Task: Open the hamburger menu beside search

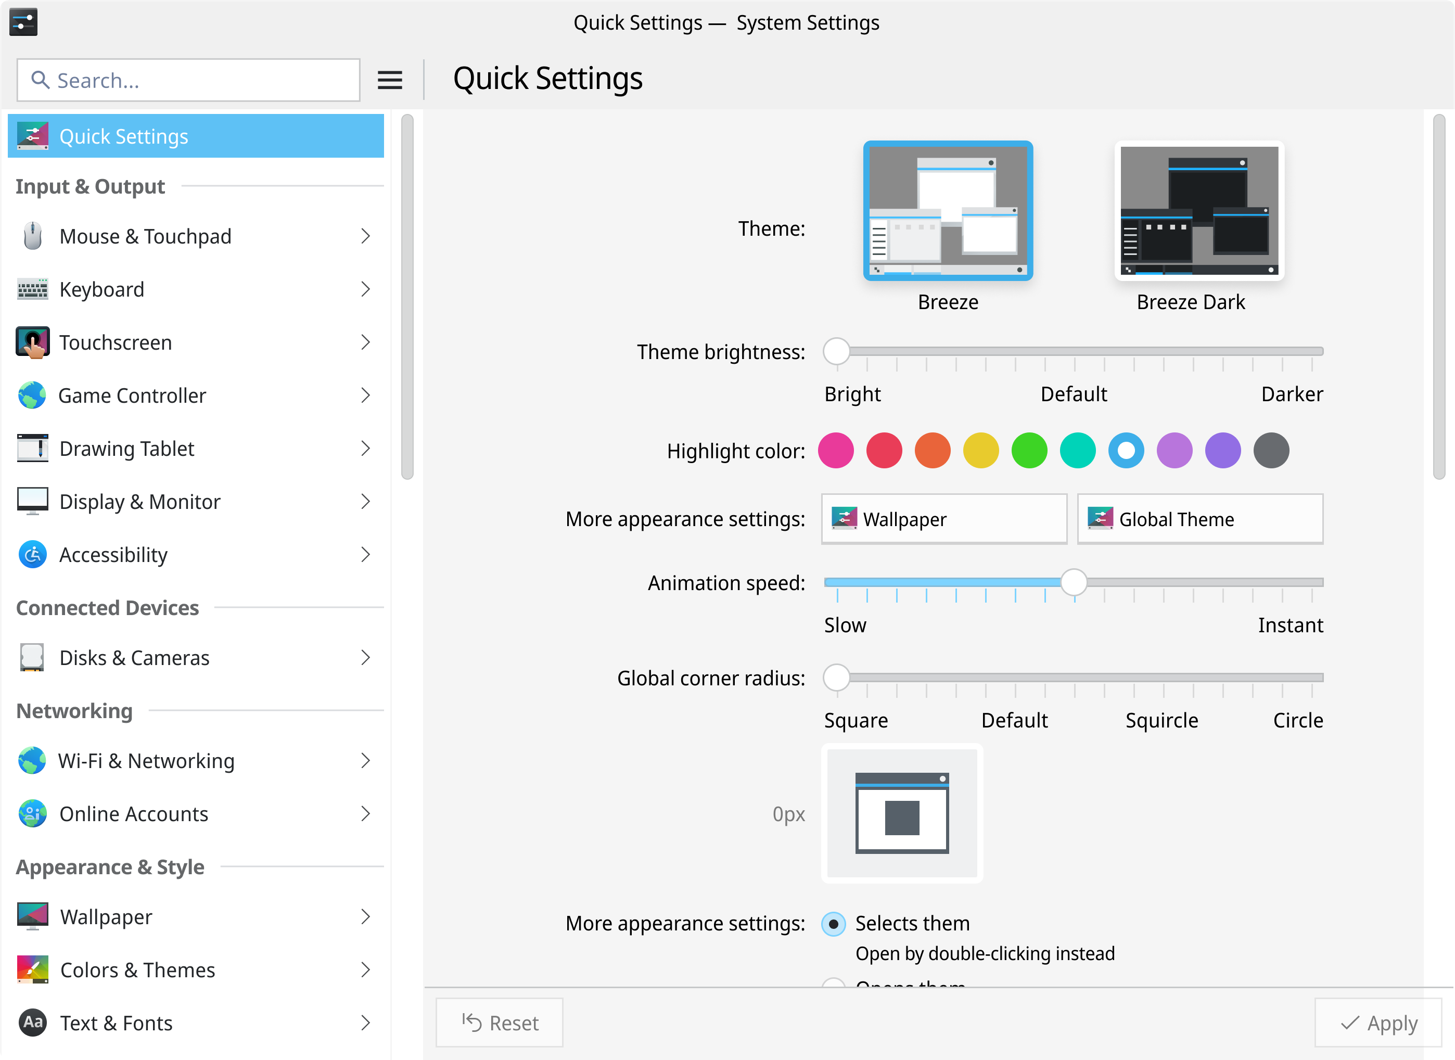Action: 389,80
